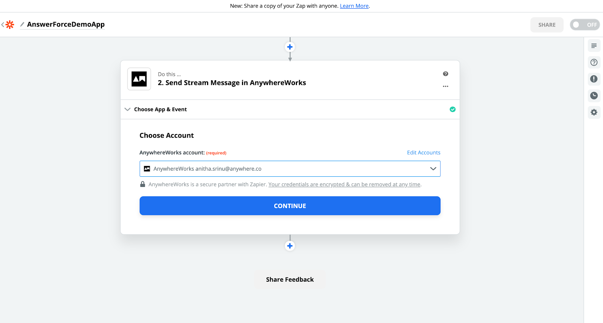
Task: Click the SHARE button
Action: (547, 25)
